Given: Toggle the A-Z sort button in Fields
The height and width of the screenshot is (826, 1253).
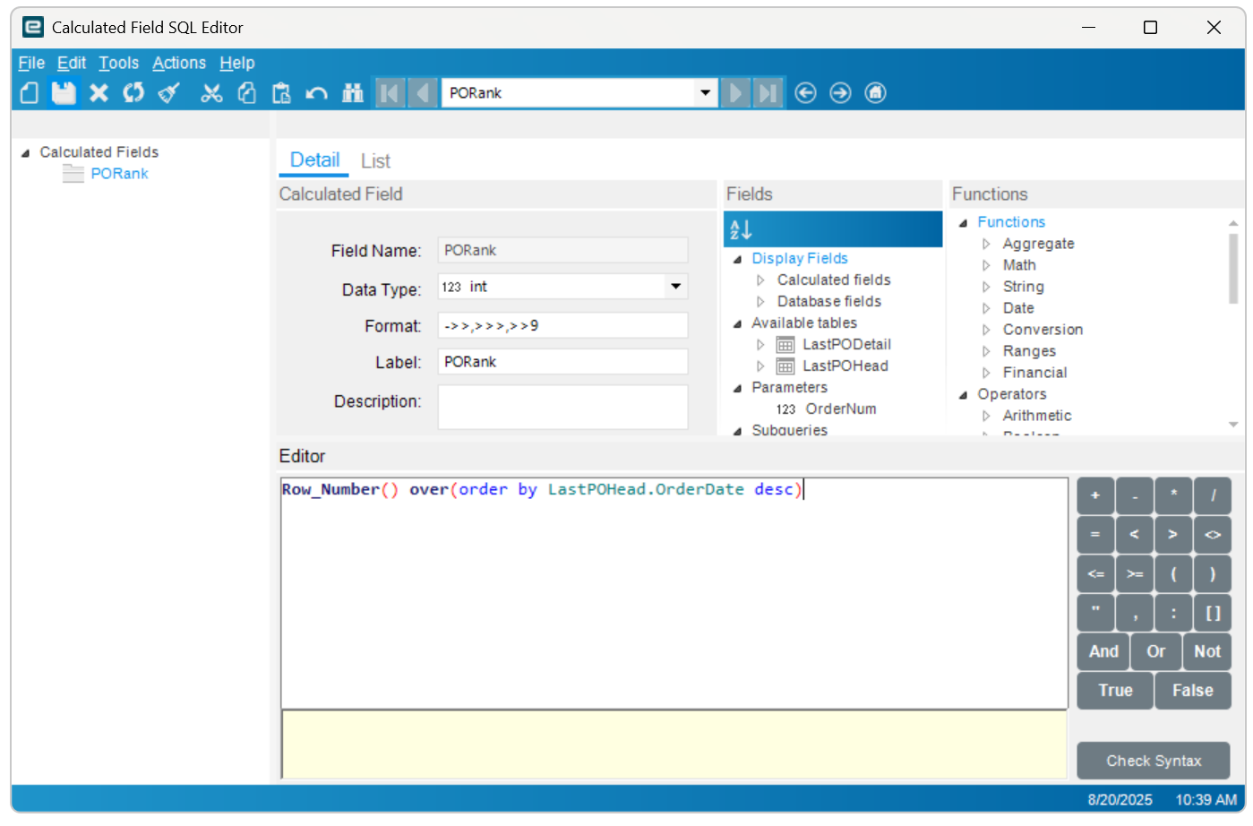Looking at the screenshot, I should [741, 230].
